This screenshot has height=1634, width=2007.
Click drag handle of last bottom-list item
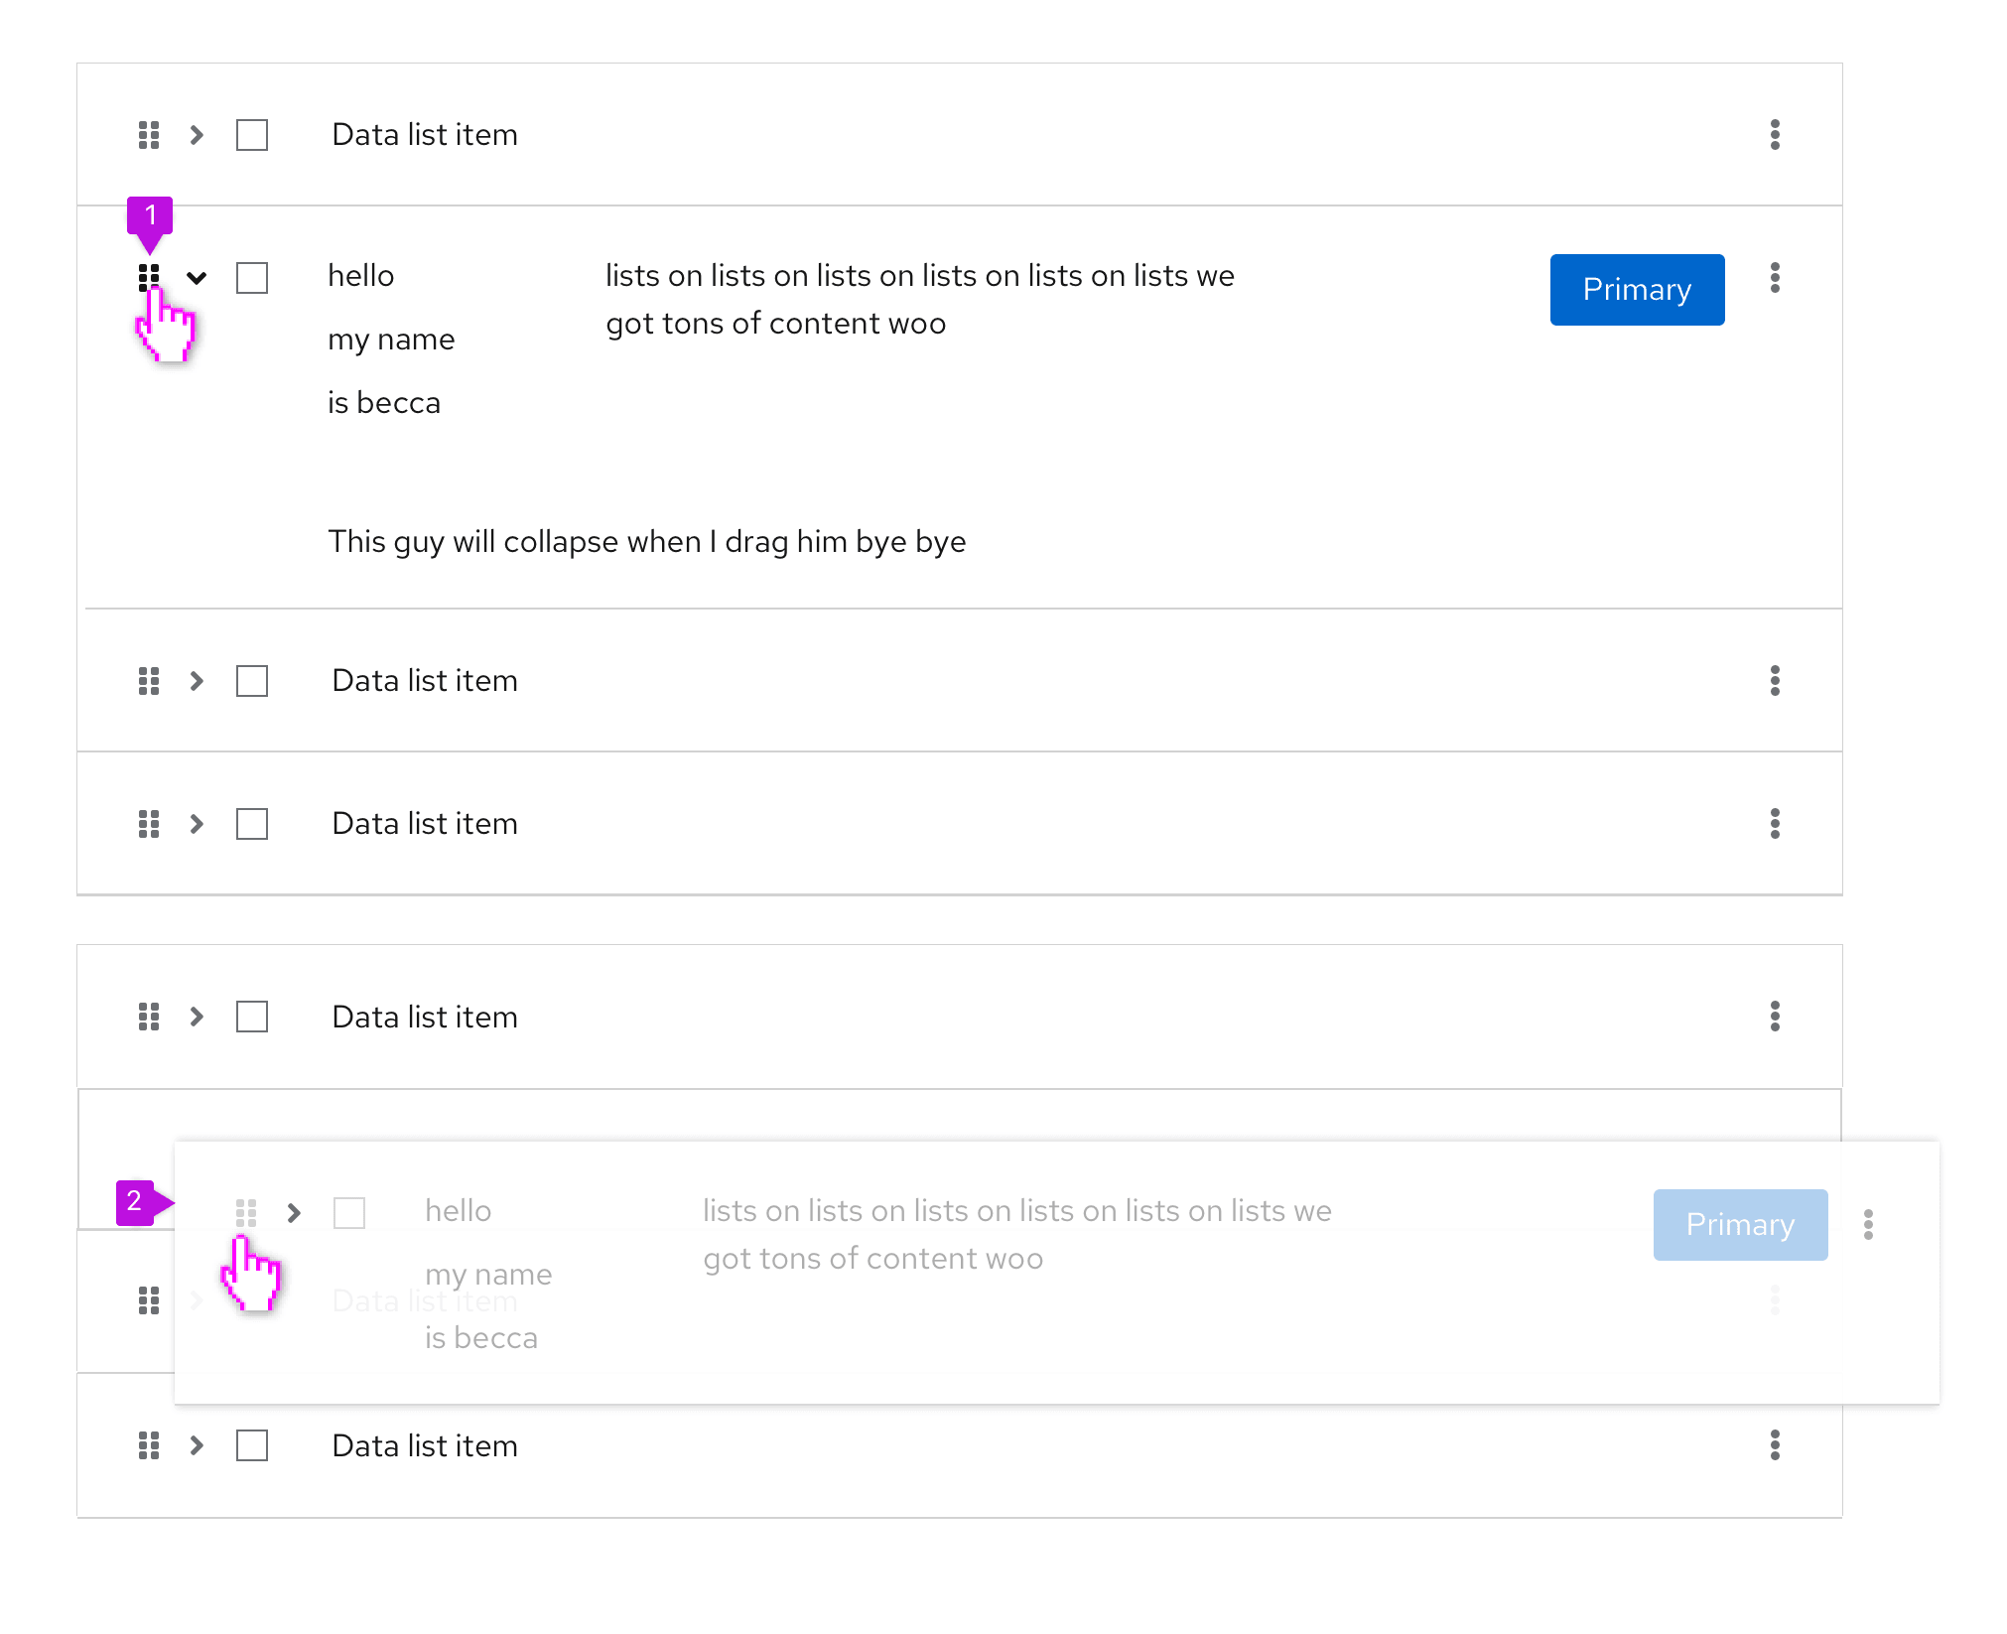point(149,1445)
